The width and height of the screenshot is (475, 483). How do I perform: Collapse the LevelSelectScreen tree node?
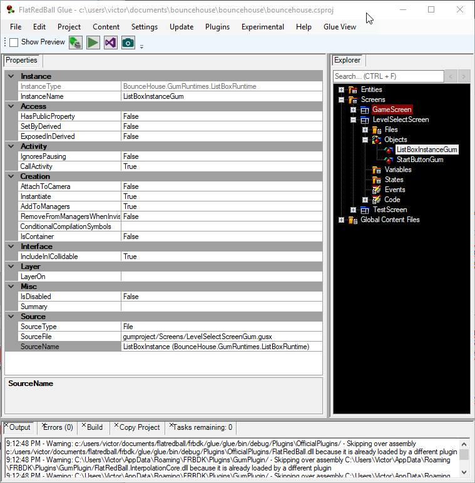pyautogui.click(x=354, y=120)
